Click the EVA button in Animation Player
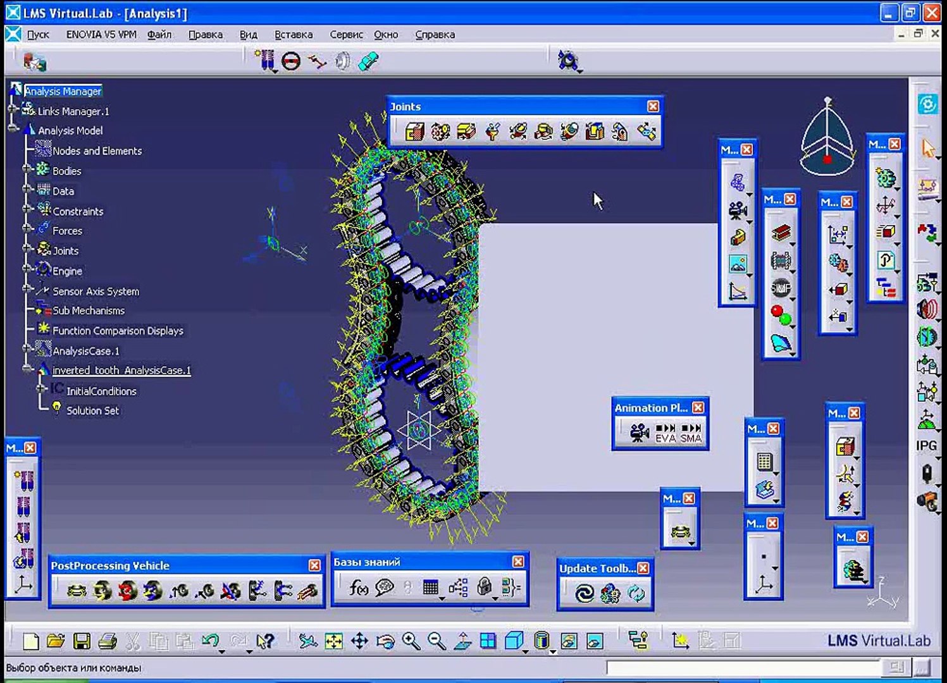Image resolution: width=947 pixels, height=683 pixels. pos(665,433)
